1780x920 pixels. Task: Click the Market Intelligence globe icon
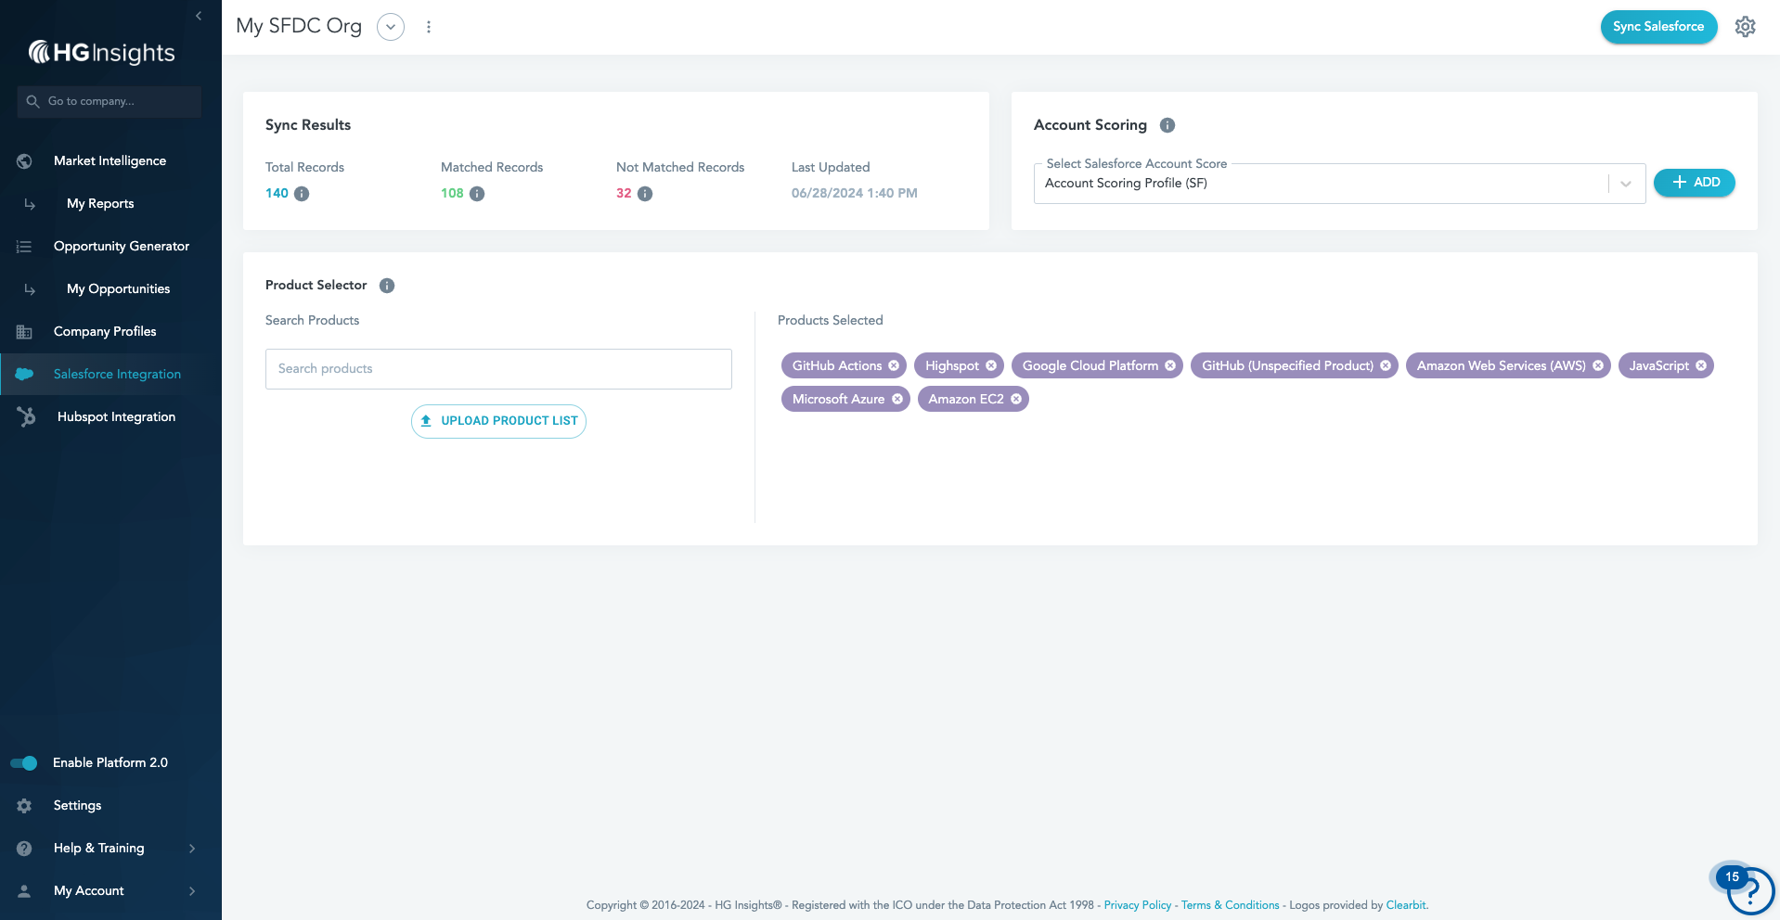point(25,161)
